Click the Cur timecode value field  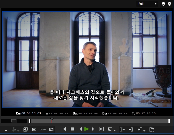tap(31, 113)
